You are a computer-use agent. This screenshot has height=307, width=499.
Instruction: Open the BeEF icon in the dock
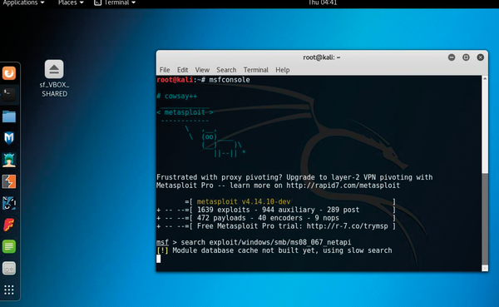tap(9, 203)
